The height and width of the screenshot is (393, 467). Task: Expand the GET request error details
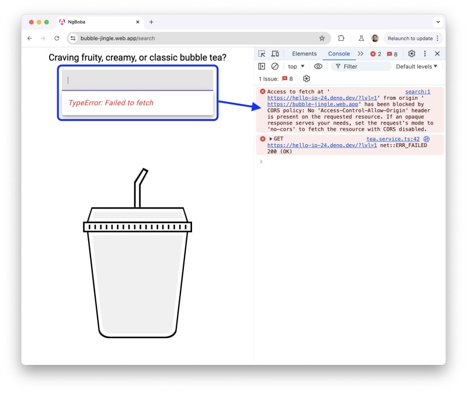(271, 139)
